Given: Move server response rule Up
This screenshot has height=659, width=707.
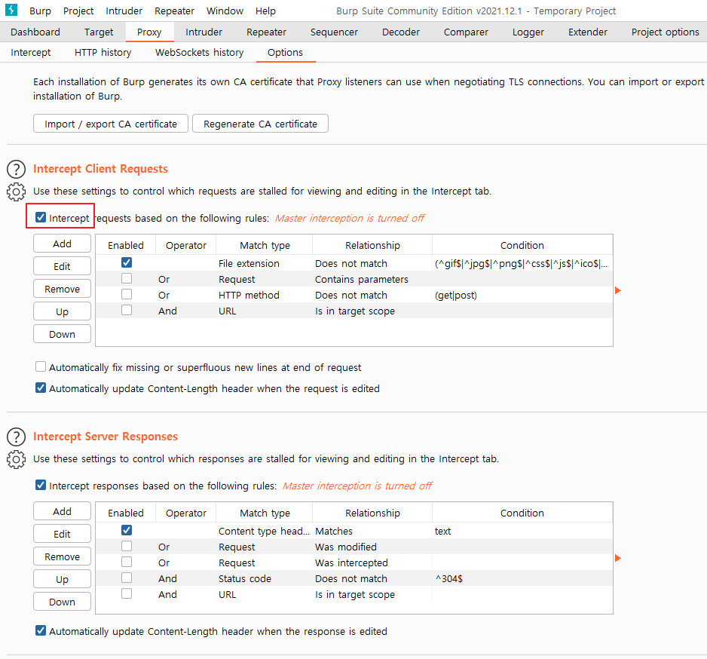Looking at the screenshot, I should pos(63,579).
